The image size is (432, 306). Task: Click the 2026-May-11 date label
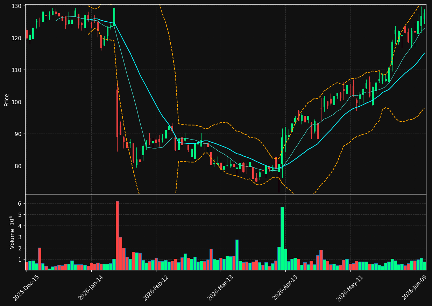click(350, 287)
